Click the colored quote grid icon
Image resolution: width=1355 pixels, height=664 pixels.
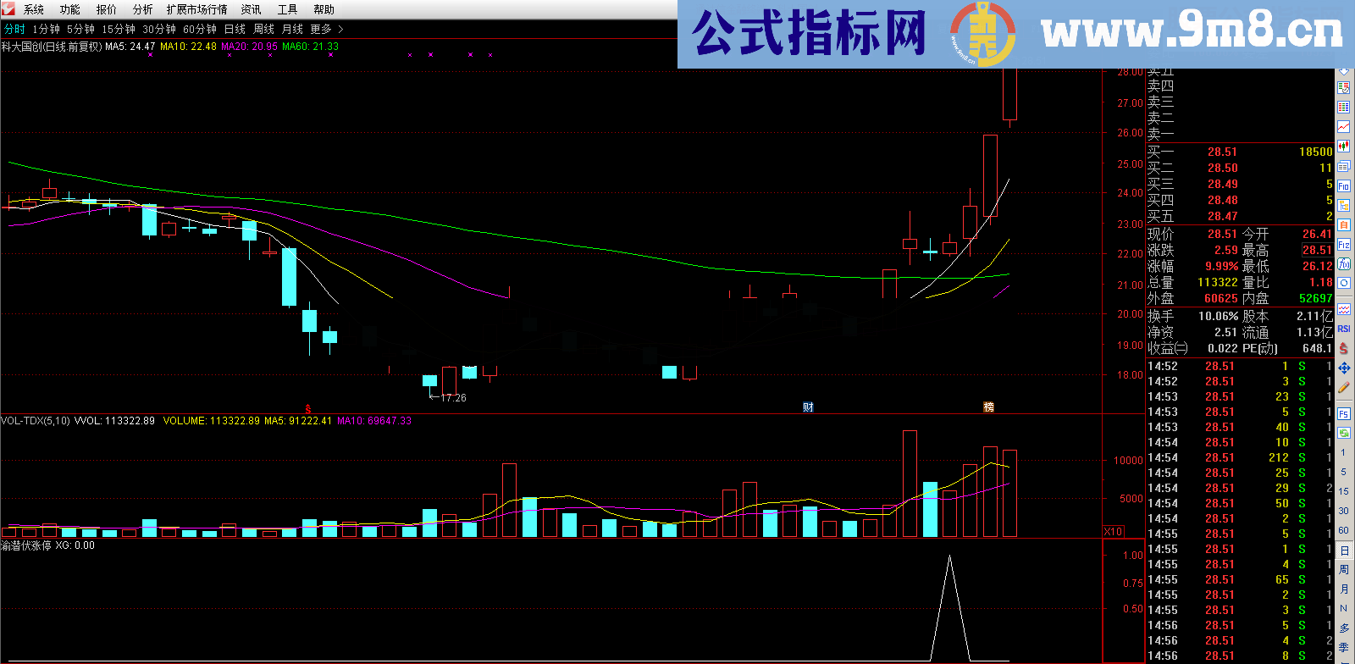click(1344, 107)
